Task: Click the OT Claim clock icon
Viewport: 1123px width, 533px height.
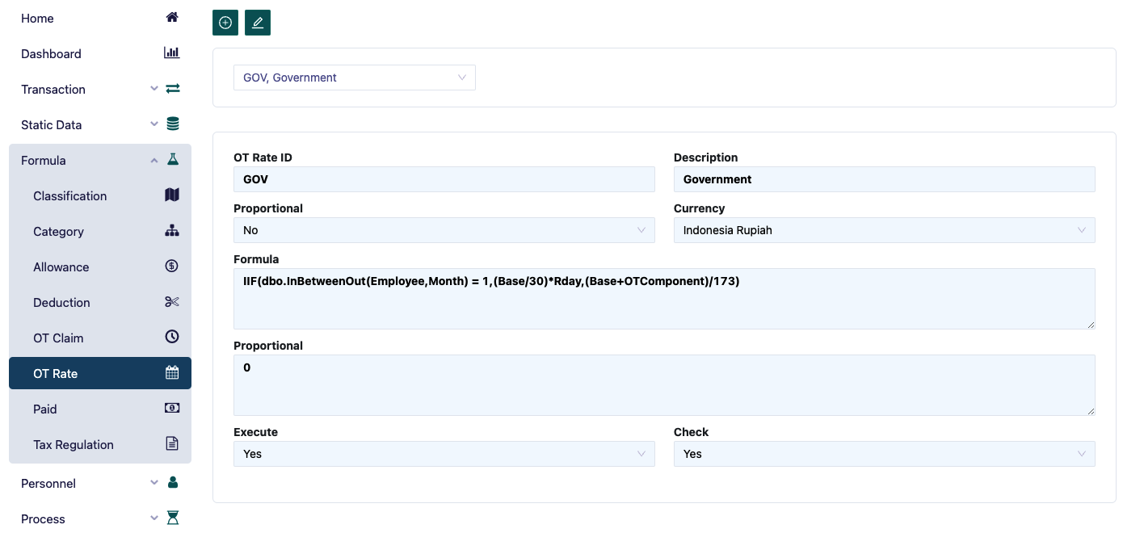Action: [x=171, y=338]
